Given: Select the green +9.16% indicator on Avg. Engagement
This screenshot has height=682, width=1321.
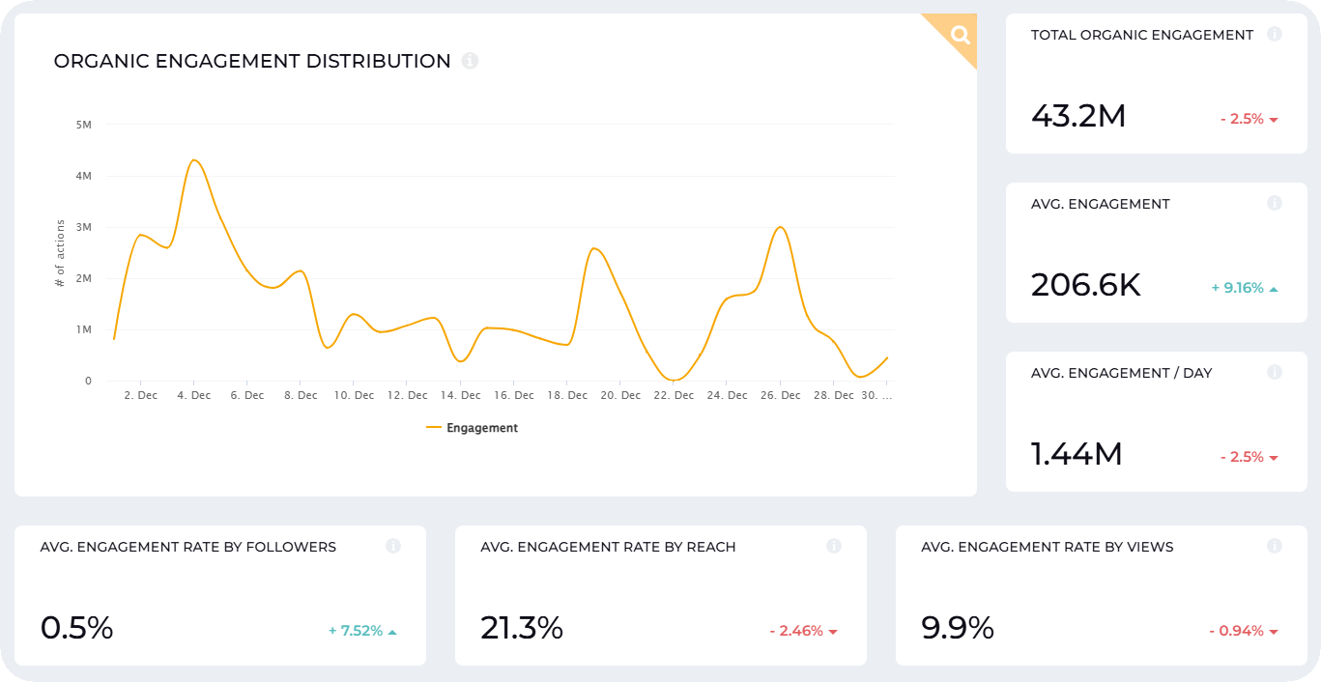Looking at the screenshot, I should coord(1241,287).
